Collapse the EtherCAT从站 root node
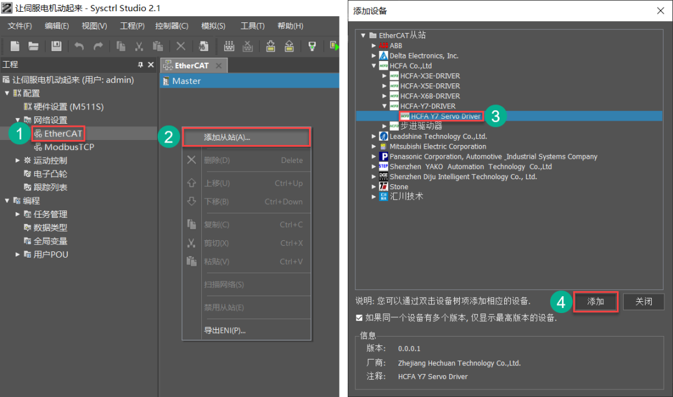The image size is (673, 397). [x=363, y=35]
